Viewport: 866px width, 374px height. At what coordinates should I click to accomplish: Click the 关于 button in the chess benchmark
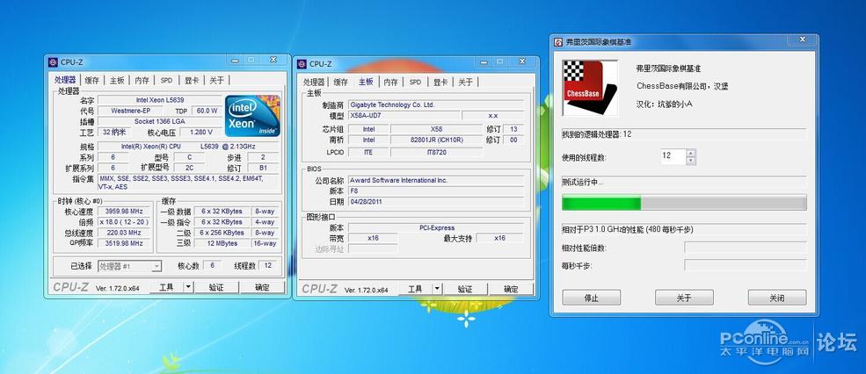coord(684,298)
